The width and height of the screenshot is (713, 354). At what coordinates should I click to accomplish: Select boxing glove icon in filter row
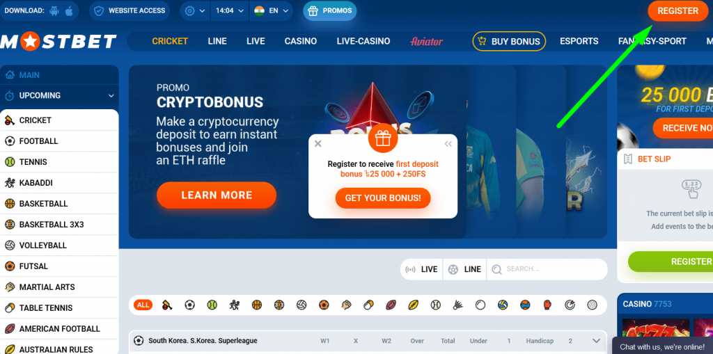(x=547, y=305)
